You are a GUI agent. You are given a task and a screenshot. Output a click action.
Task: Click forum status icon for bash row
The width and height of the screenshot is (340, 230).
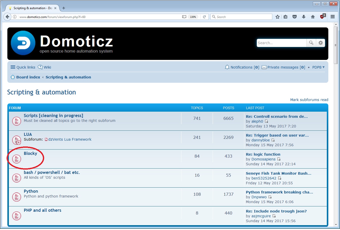pyautogui.click(x=16, y=178)
